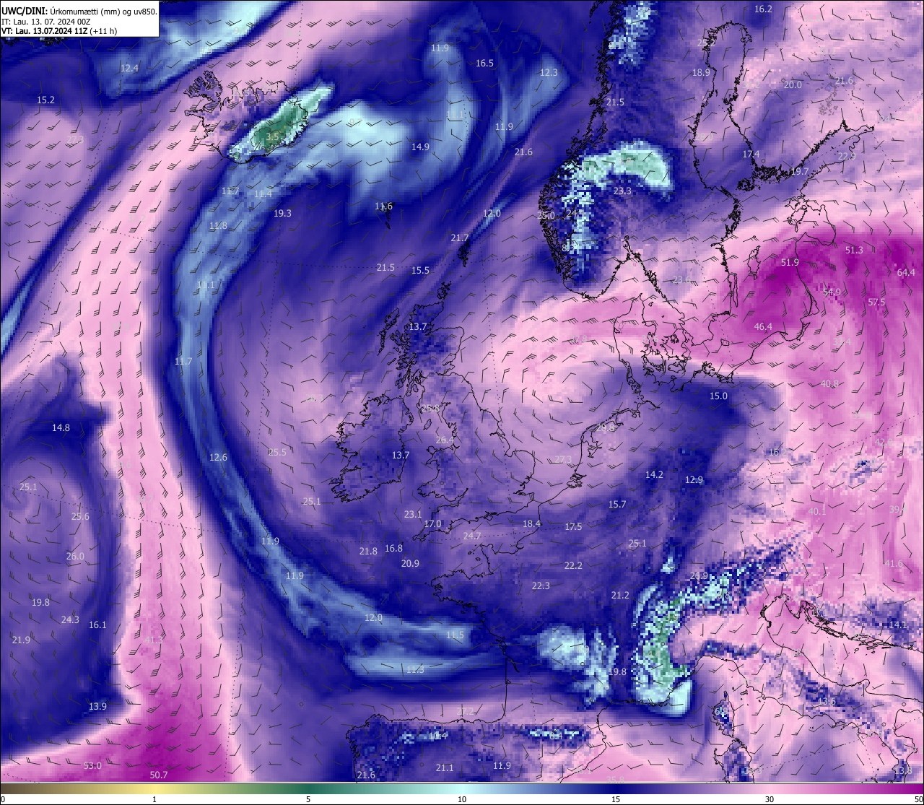Image resolution: width=924 pixels, height=805 pixels.
Task: Click the 40.8 value on the map
Action: [x=829, y=383]
